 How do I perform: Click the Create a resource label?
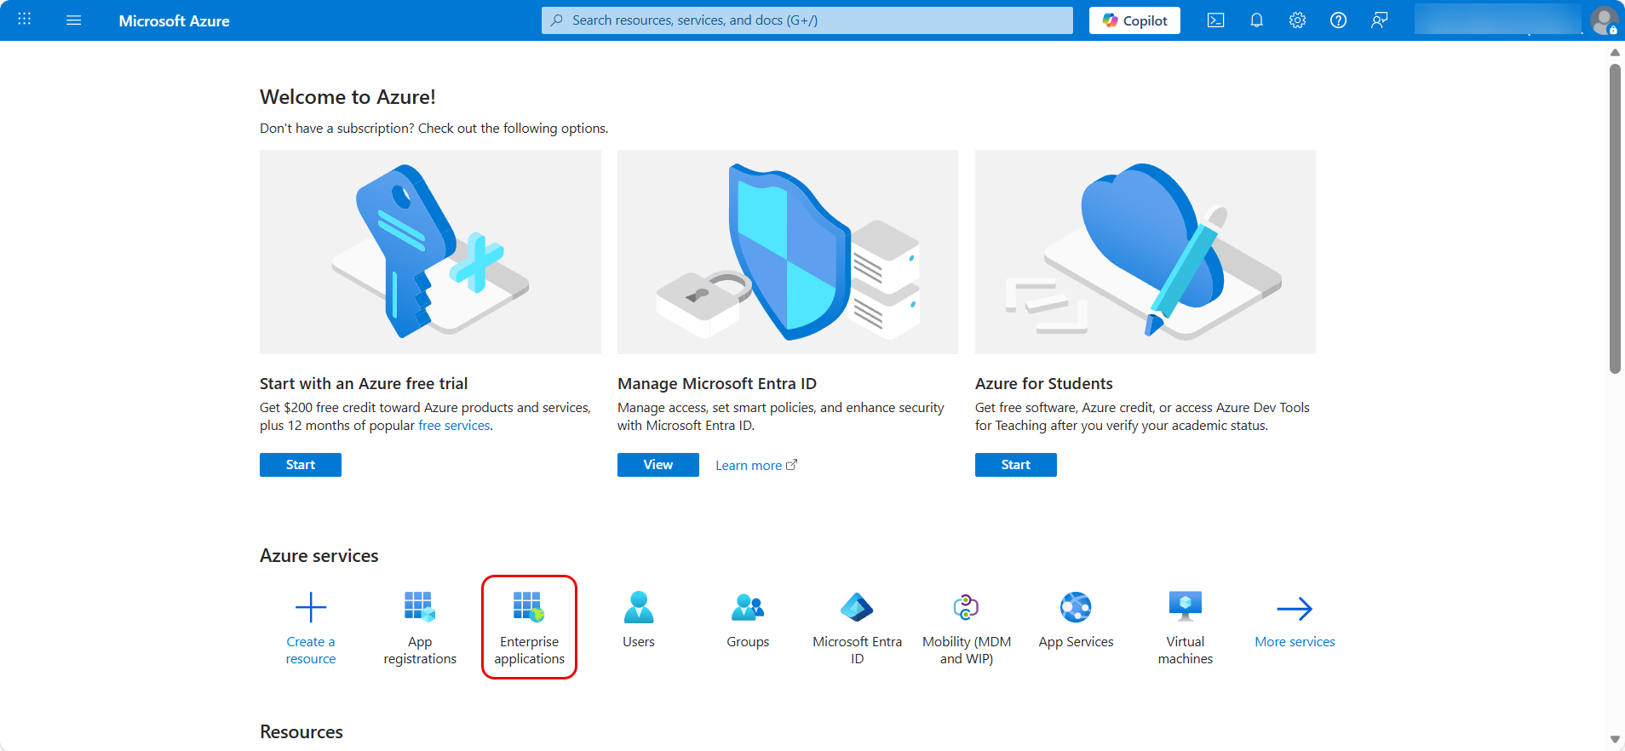(311, 651)
